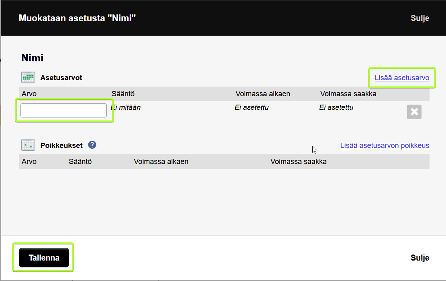
Task: Click Ei asetettu under Voimassa alkaen
Action: coord(251,107)
